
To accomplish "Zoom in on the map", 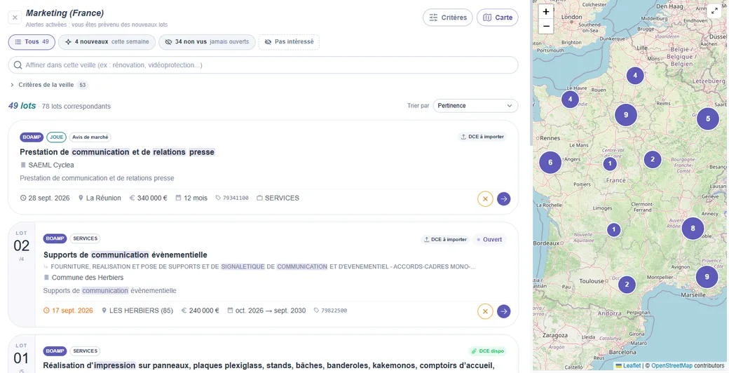I will 546,12.
